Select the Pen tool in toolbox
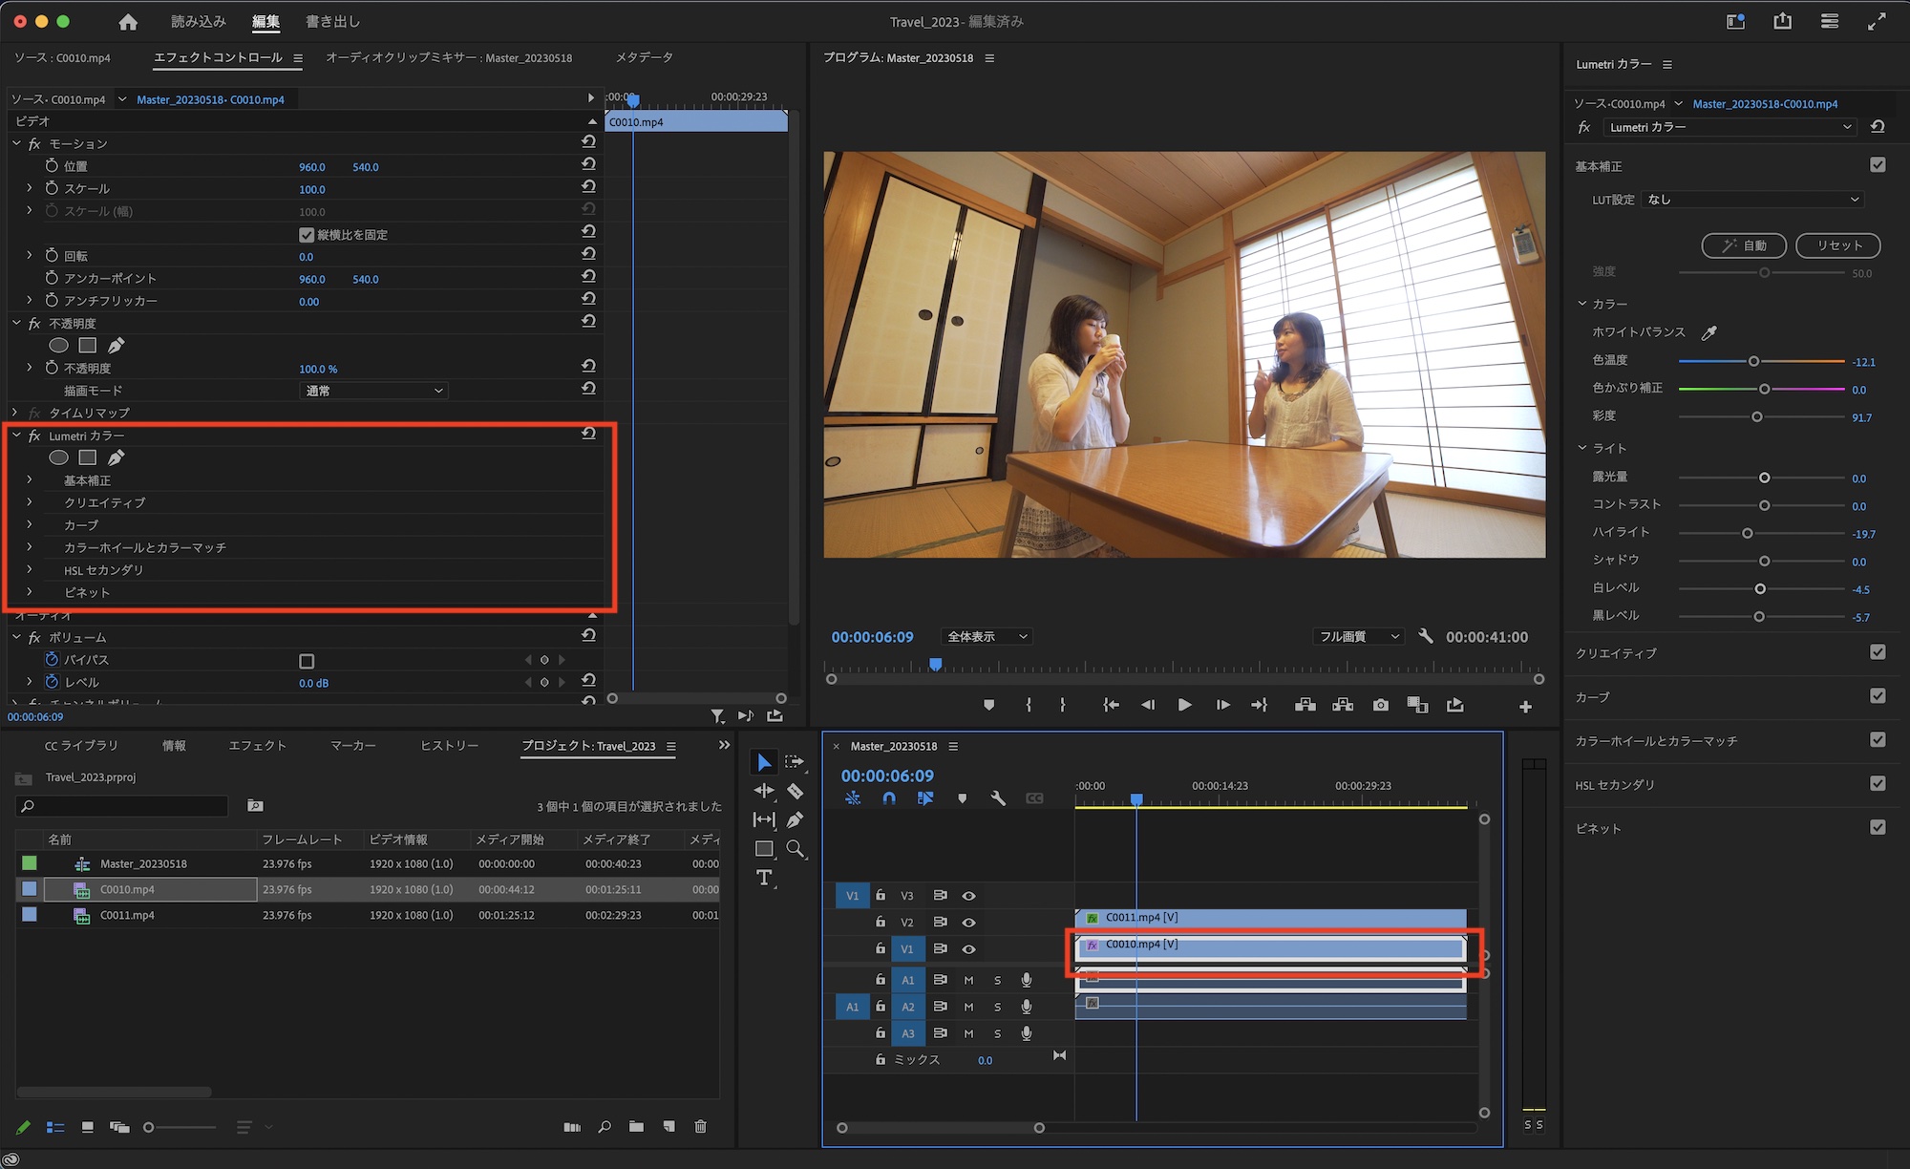Screen dimensions: 1910x1169 (795, 819)
